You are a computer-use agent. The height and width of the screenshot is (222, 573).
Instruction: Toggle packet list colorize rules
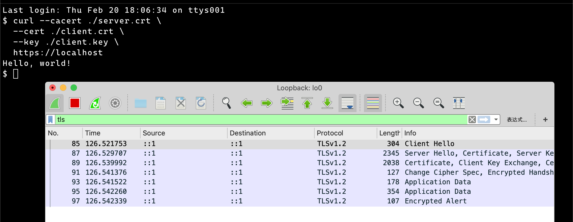[x=373, y=103]
